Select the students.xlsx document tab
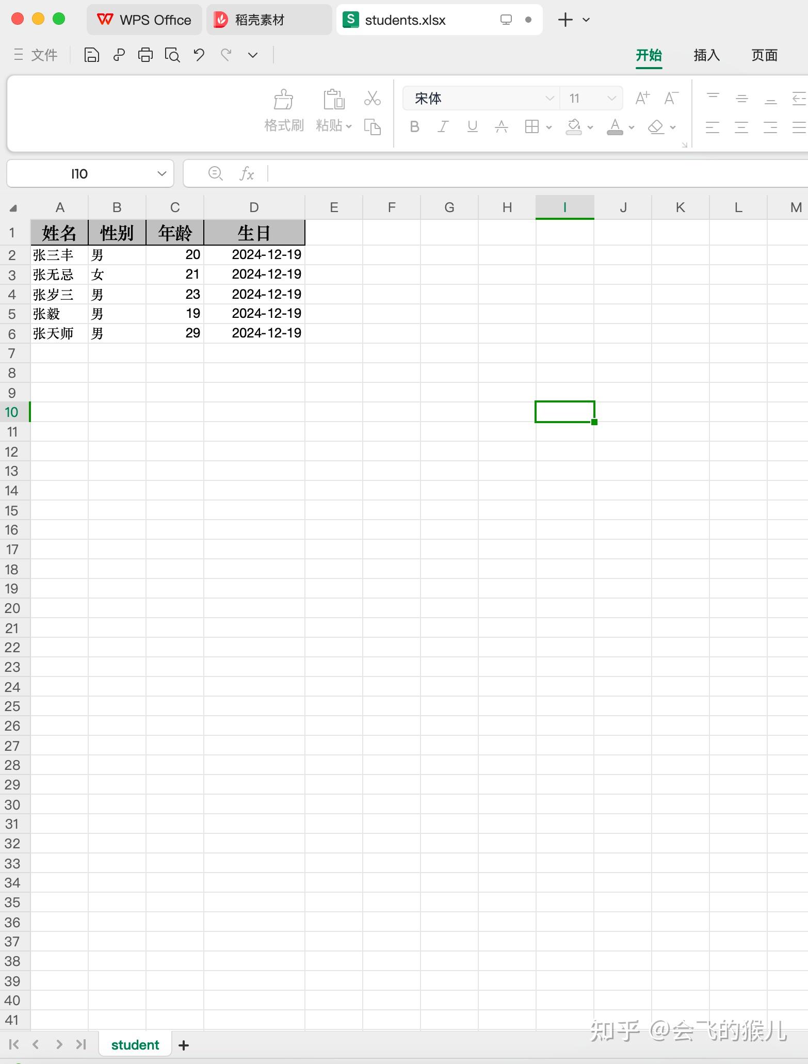This screenshot has width=808, height=1064. pyautogui.click(x=439, y=20)
